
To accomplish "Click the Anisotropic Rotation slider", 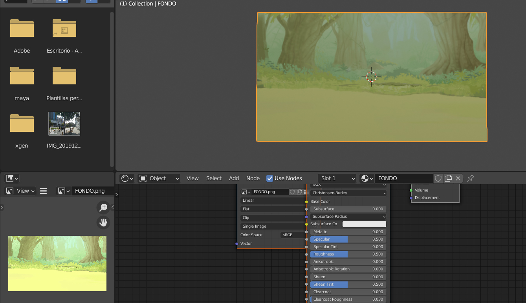I will (x=348, y=269).
